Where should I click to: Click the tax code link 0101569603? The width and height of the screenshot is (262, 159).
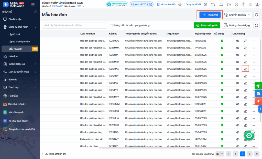click(58, 6)
